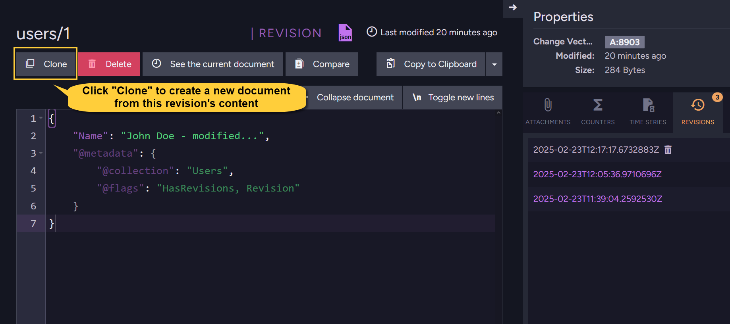Screen dimensions: 730x324
Task: Click the A:8903 change vector badge
Action: click(x=624, y=42)
